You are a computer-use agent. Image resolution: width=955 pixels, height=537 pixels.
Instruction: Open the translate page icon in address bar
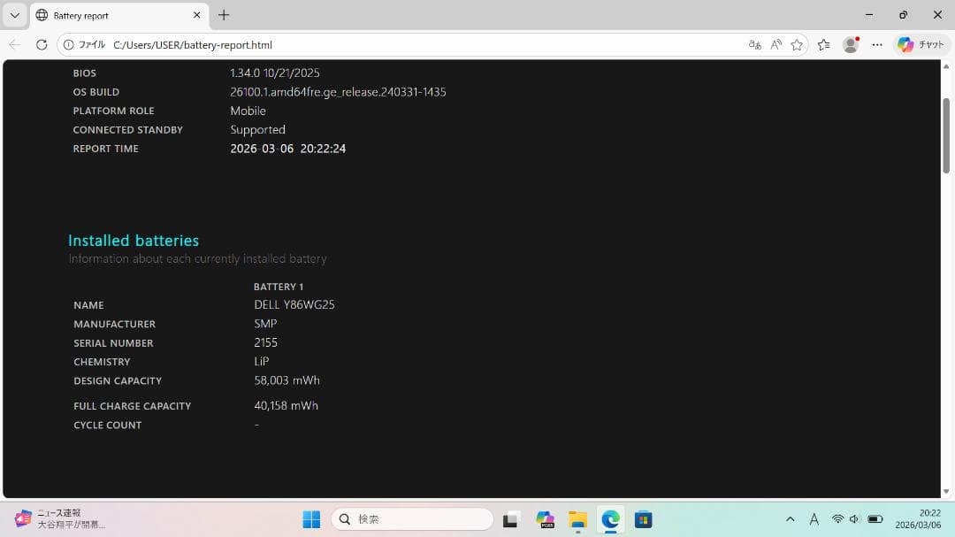pyautogui.click(x=754, y=44)
